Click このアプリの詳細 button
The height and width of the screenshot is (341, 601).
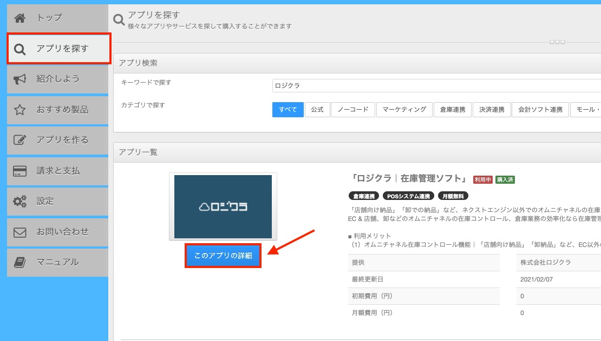click(223, 256)
